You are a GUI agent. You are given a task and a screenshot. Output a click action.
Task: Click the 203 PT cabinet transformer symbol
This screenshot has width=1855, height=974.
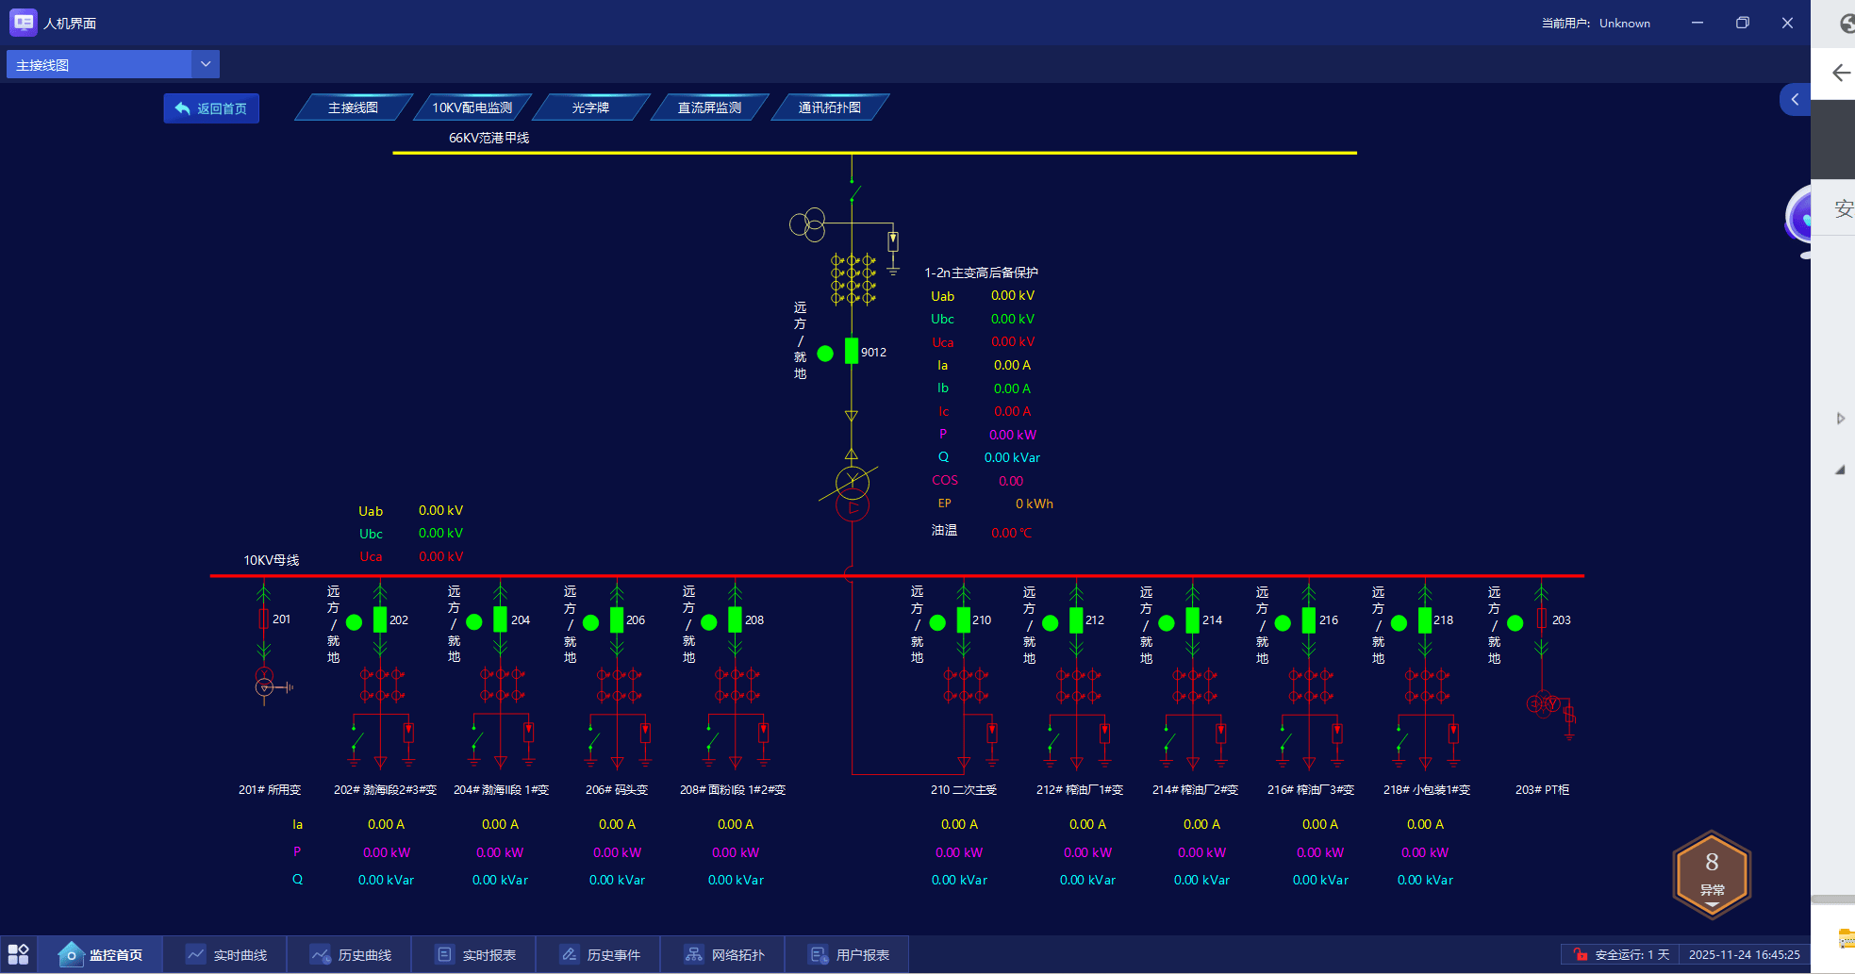click(x=1545, y=704)
